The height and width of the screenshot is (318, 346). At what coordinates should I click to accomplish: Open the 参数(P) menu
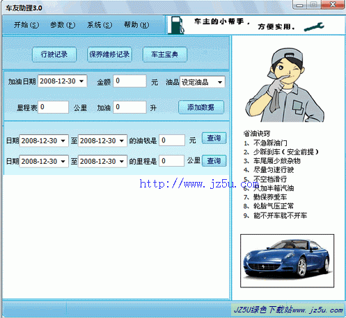pos(63,25)
